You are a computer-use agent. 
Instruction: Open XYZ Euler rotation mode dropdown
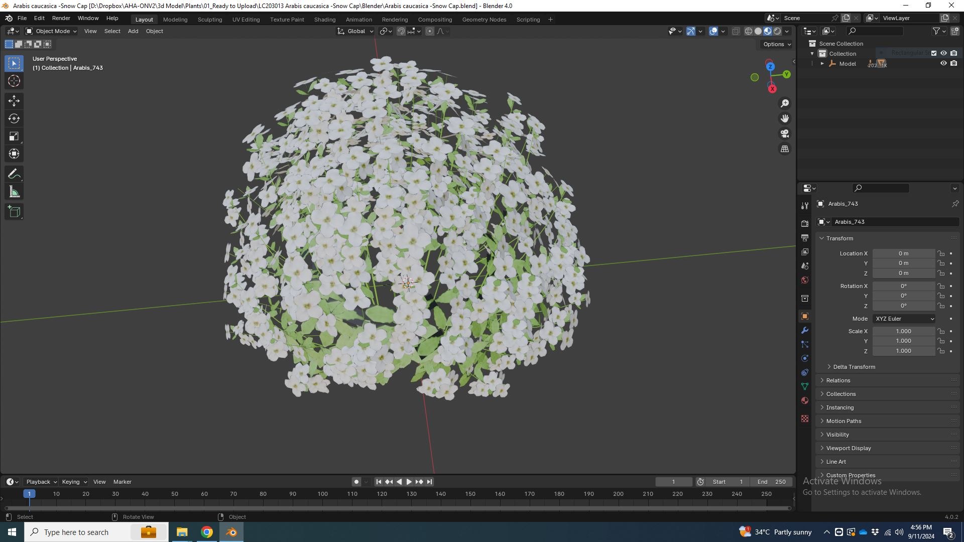pyautogui.click(x=904, y=319)
